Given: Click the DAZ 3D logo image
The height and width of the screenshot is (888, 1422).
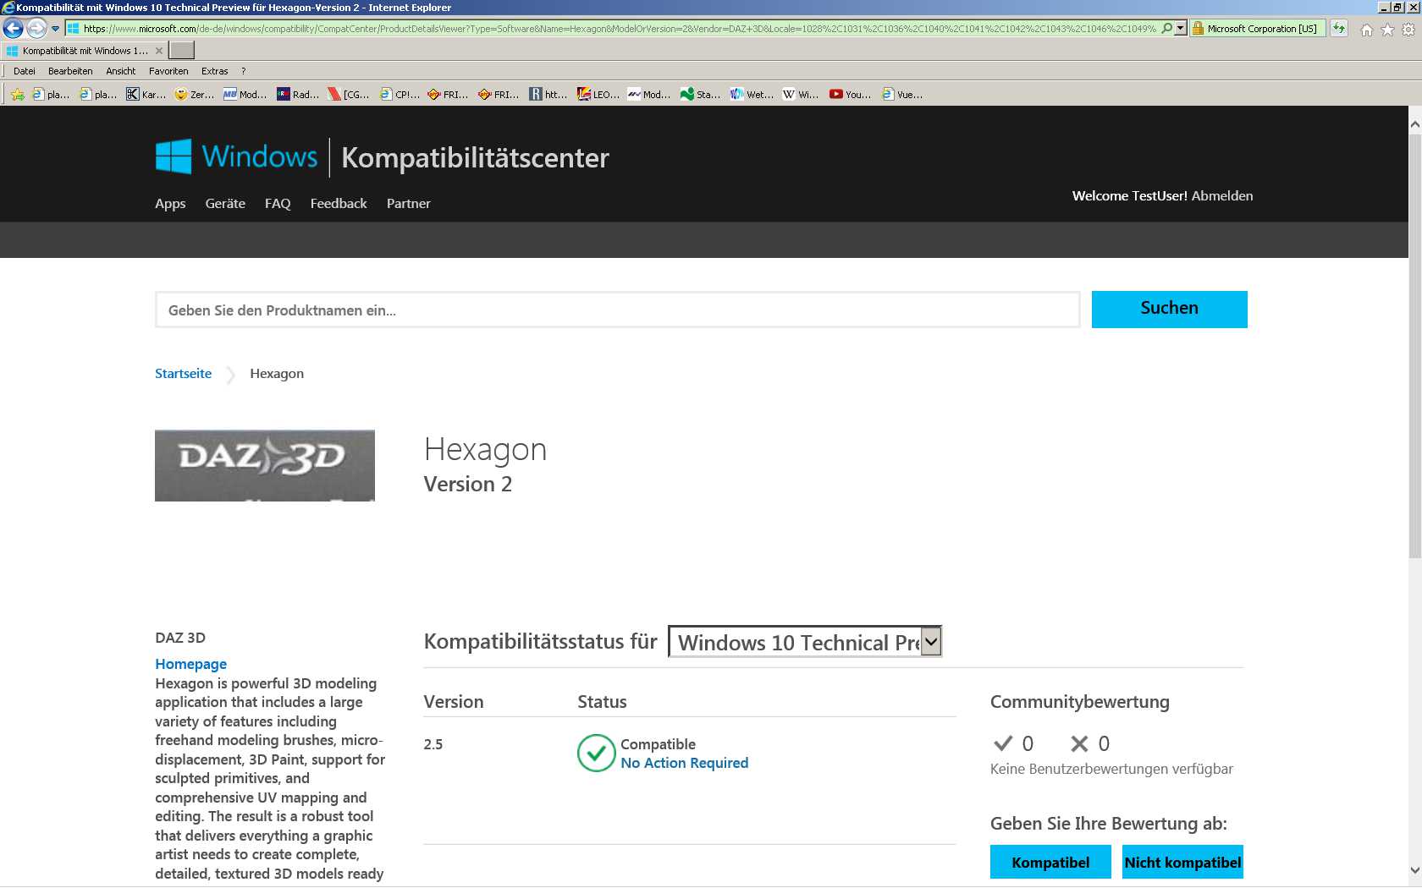Looking at the screenshot, I should [x=265, y=465].
